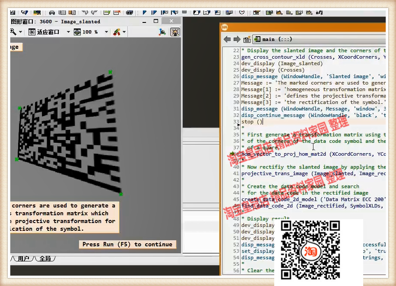Expand the zoom tool dropdown arrow
Image resolution: width=396 pixels, height=286 pixels.
[20, 32]
